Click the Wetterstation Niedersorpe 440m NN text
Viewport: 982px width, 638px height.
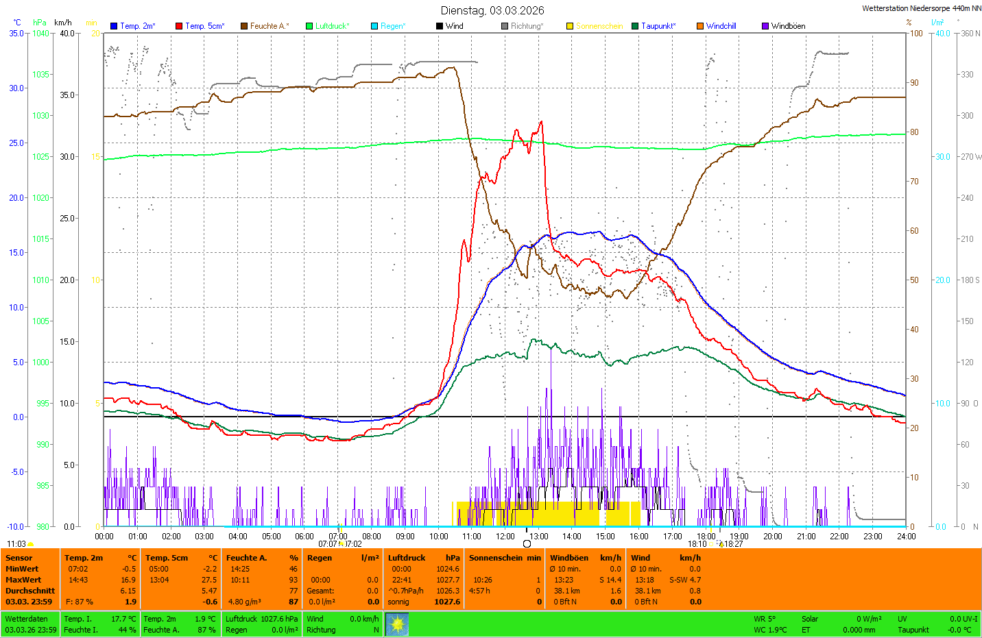point(921,8)
